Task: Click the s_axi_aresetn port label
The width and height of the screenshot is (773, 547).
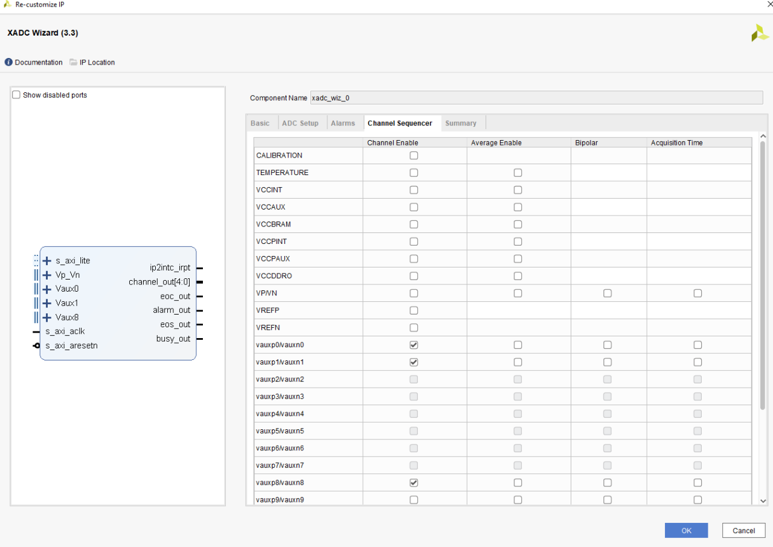Action: 71,346
